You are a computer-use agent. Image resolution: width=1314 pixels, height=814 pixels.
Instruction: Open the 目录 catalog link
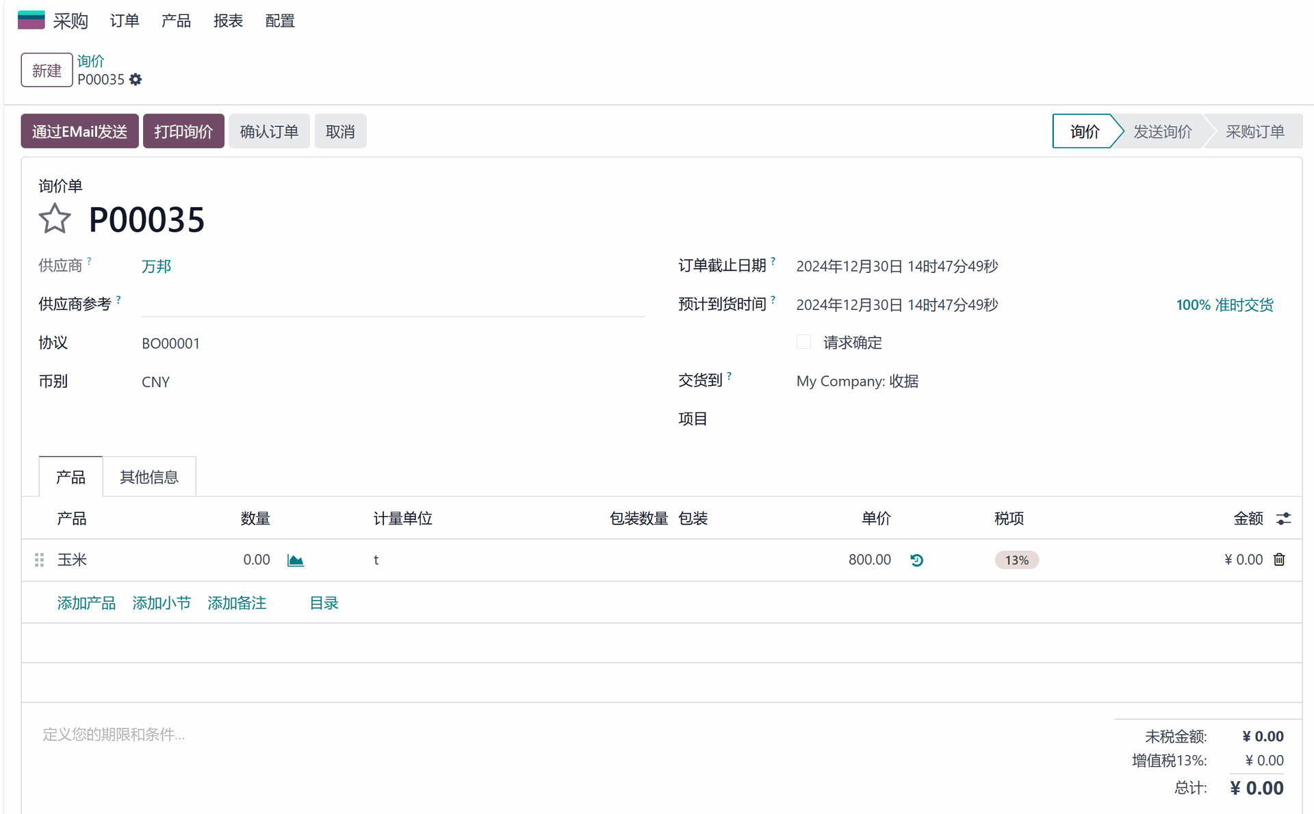click(324, 603)
